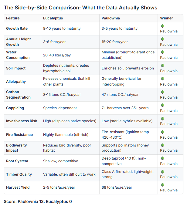The width and height of the screenshot is (187, 209).
Task: Select the score summary line below the table
Action: [38, 201]
